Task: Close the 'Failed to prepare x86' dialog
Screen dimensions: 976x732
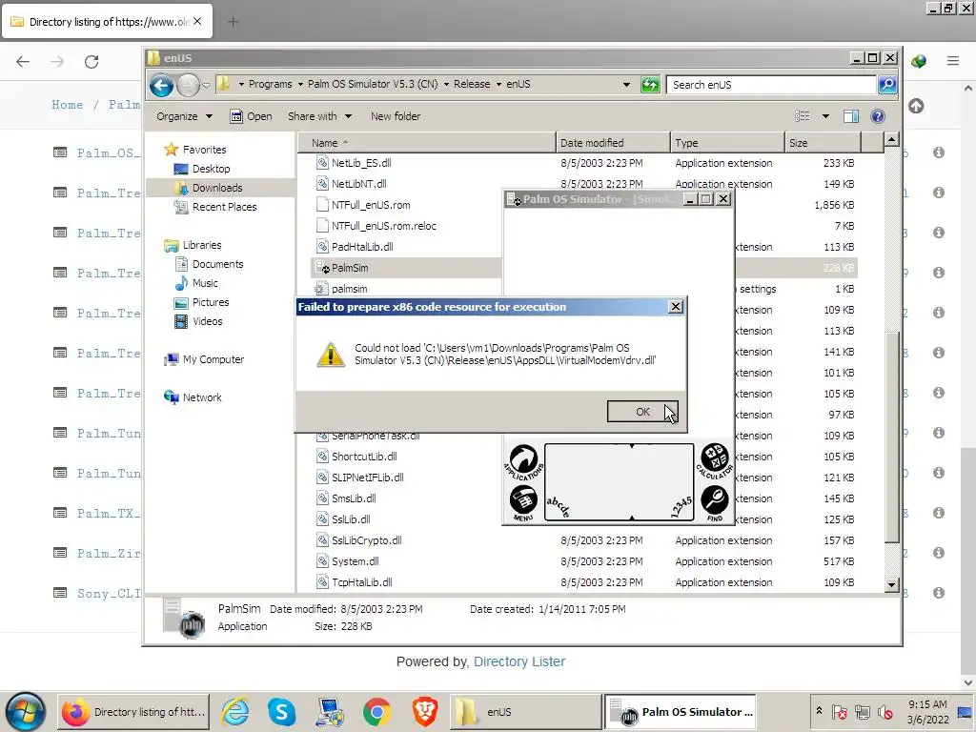Action: point(676,307)
